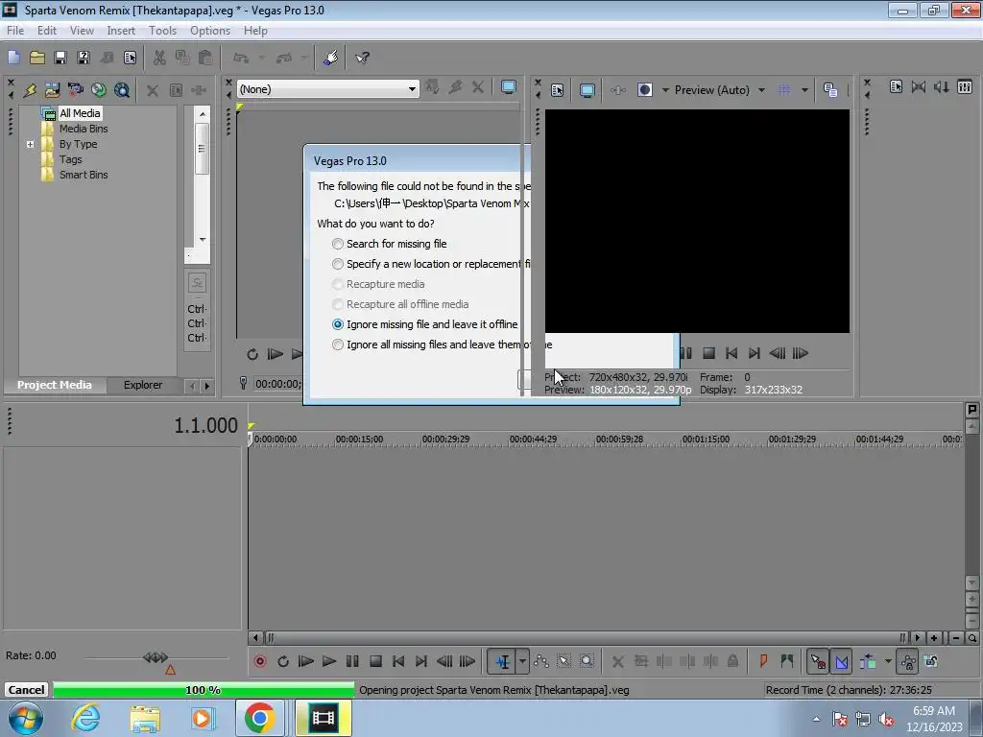Toggle Lock Envelopes to Events icon
Viewport: 983px width, 737px height.
tap(908, 661)
